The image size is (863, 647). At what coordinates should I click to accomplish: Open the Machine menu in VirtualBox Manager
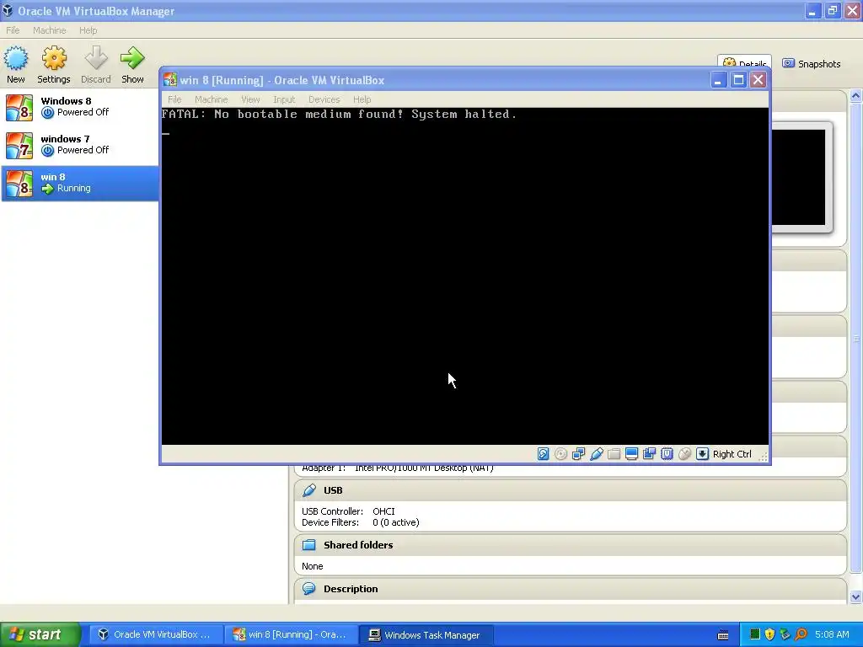(x=50, y=30)
